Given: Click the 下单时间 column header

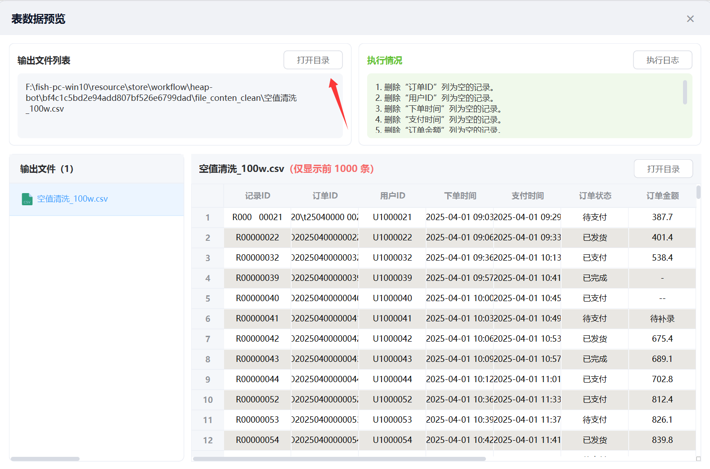Looking at the screenshot, I should pos(460,196).
